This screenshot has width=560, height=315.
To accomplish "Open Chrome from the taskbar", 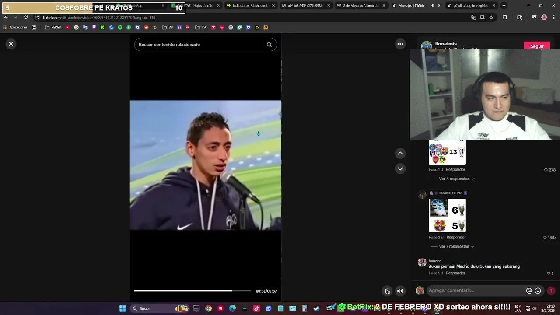I will [x=208, y=308].
